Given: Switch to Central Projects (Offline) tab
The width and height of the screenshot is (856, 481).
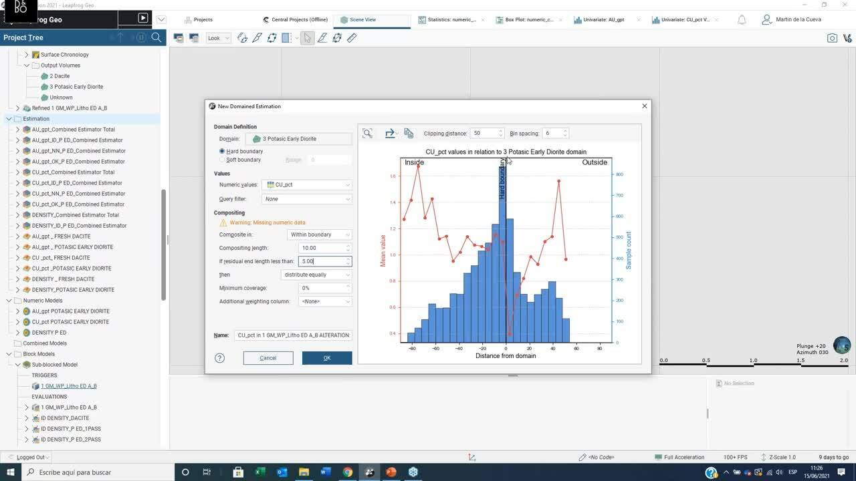Looking at the screenshot, I should coord(295,19).
